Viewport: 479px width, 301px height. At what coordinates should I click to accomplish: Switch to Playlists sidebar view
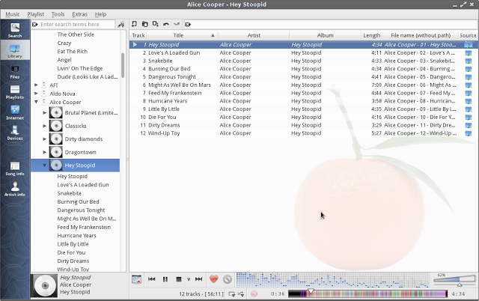tap(15, 91)
